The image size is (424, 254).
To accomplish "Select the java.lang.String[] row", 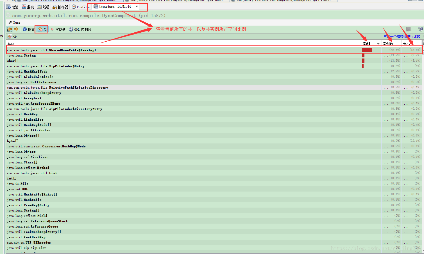I will tap(214, 210).
